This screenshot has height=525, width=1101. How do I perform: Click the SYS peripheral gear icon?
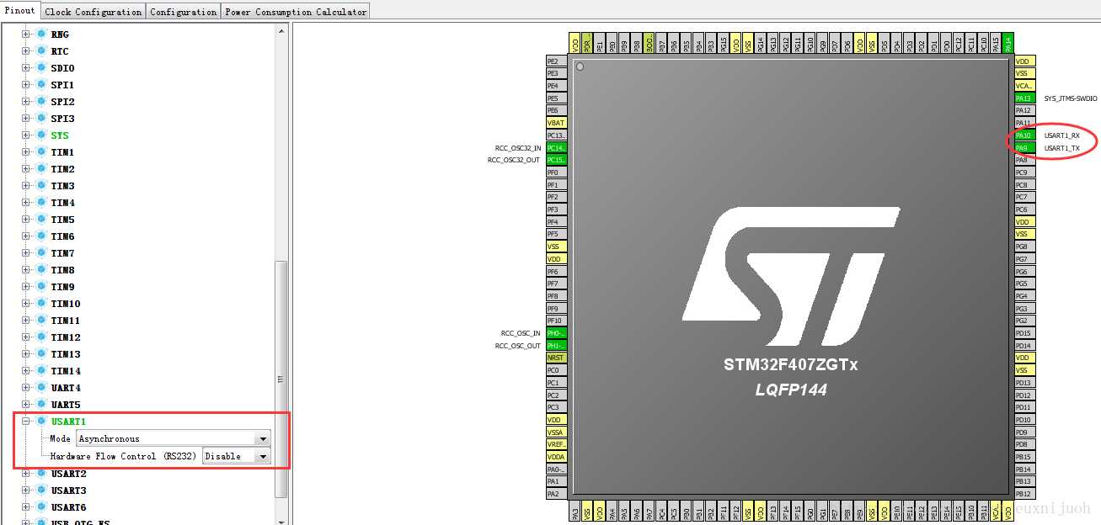coord(40,135)
